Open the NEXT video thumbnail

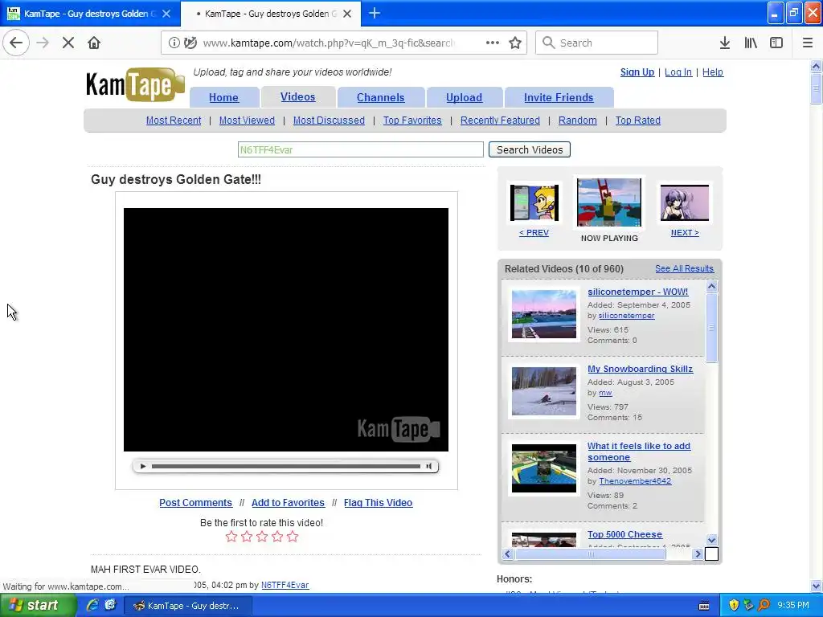(x=684, y=202)
